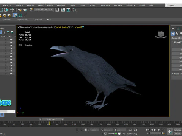Click the layers-with-flag icon in second toolbar row
The width and height of the screenshot is (182, 136).
click(9, 15)
